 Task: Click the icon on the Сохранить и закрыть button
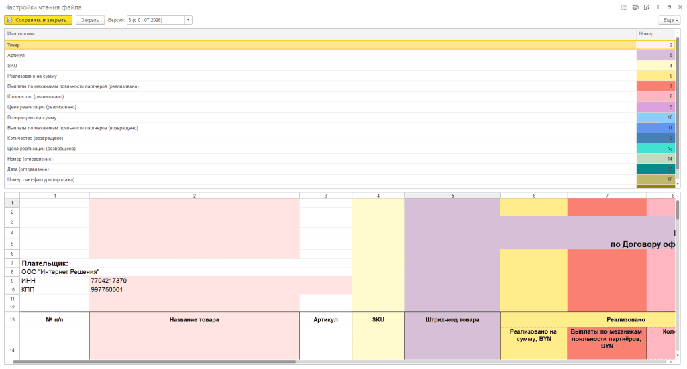(9, 20)
